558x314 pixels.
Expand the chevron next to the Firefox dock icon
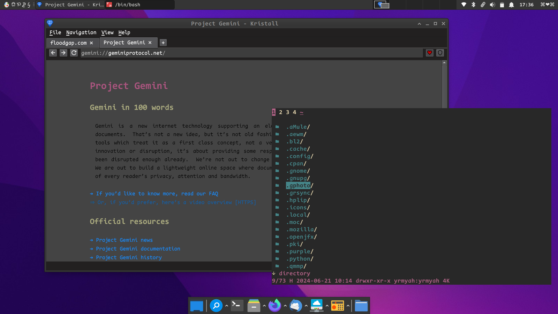click(x=285, y=306)
